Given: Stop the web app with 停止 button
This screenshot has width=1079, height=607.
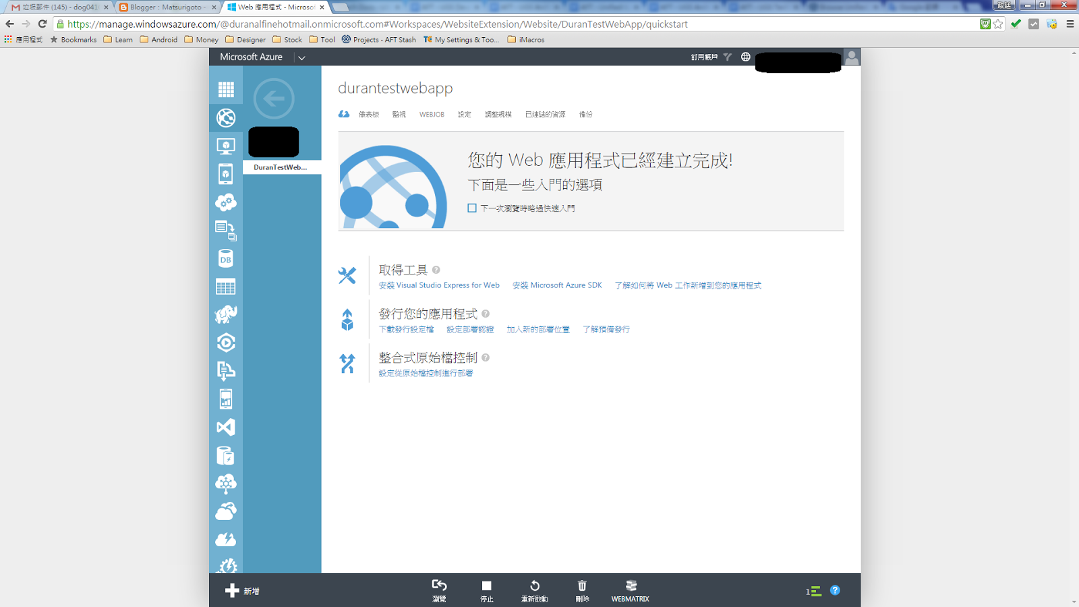Looking at the screenshot, I should pyautogui.click(x=487, y=590).
